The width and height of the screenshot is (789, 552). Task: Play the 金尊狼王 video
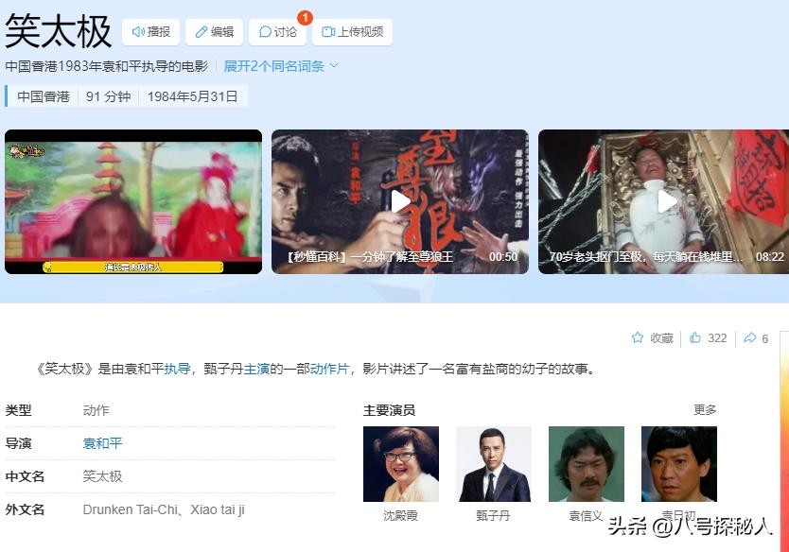[400, 201]
